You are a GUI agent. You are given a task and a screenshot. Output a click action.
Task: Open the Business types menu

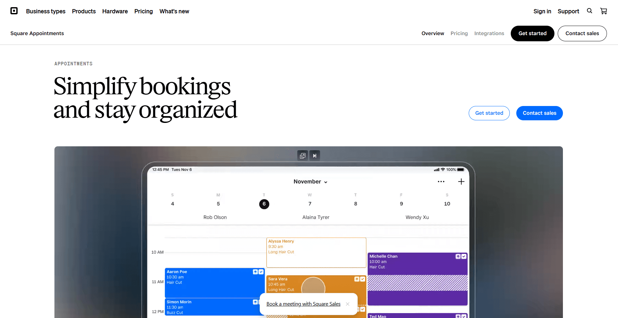tap(46, 11)
